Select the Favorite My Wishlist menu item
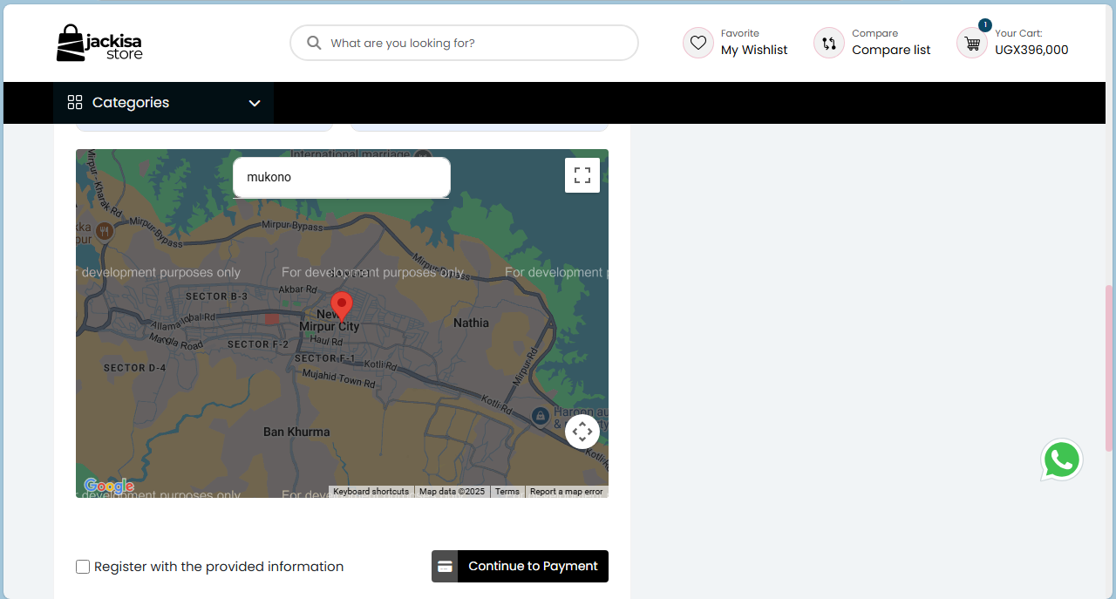 pyautogui.click(x=753, y=42)
